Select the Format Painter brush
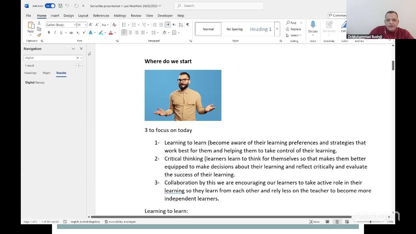416x234 pixels. click(x=39, y=35)
